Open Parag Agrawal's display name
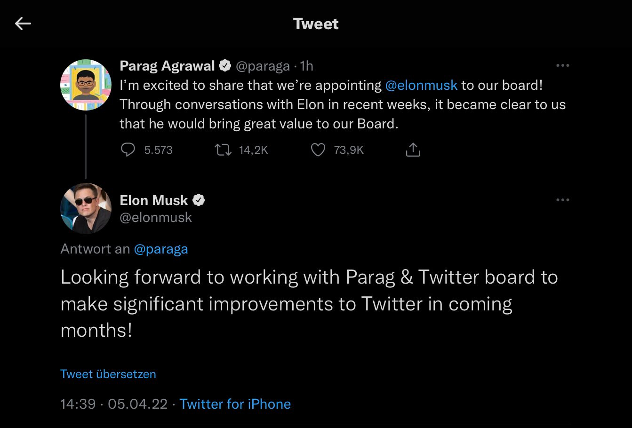Screen dimensions: 632x428 (x=167, y=66)
